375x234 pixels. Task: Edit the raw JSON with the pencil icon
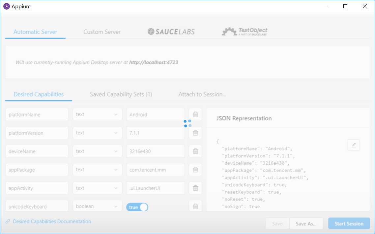pyautogui.click(x=354, y=145)
